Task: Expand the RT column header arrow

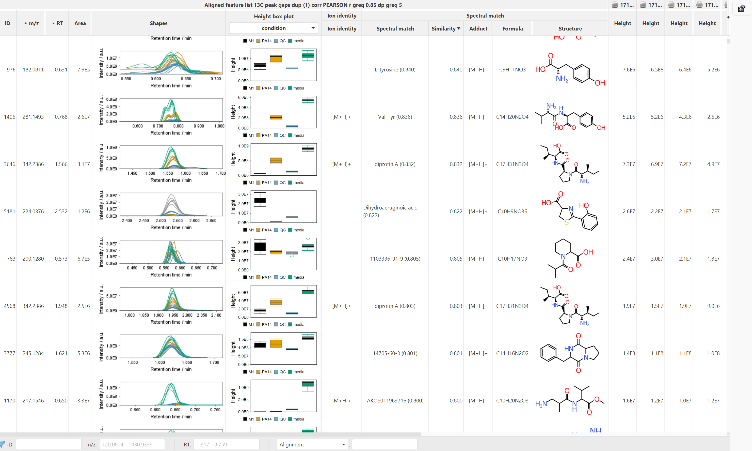Action: click(x=53, y=23)
